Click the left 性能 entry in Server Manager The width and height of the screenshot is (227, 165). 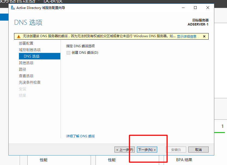coord(44,160)
